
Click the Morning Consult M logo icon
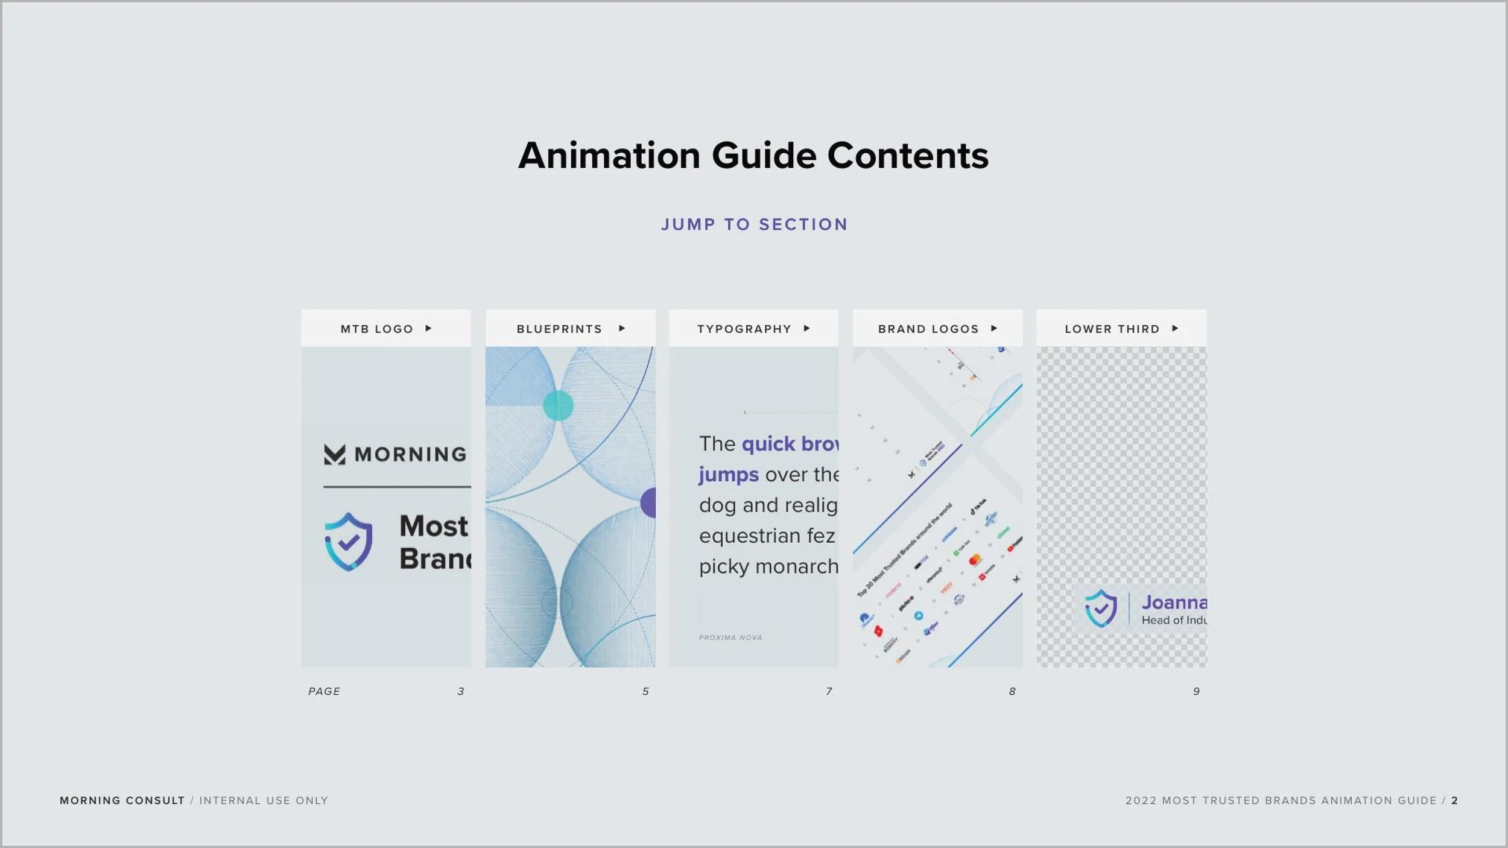point(335,455)
